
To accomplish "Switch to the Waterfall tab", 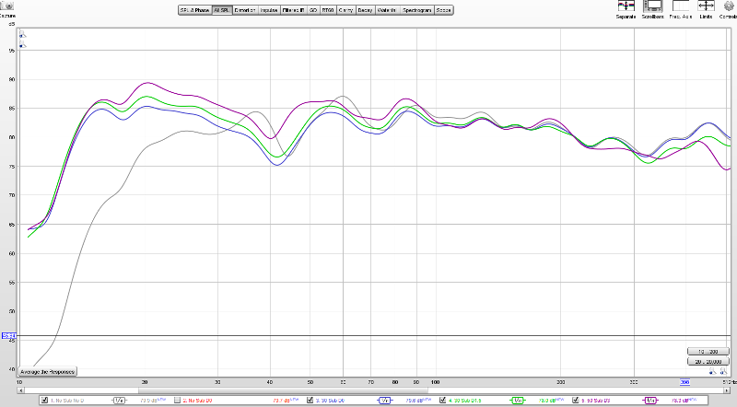I will [388, 10].
